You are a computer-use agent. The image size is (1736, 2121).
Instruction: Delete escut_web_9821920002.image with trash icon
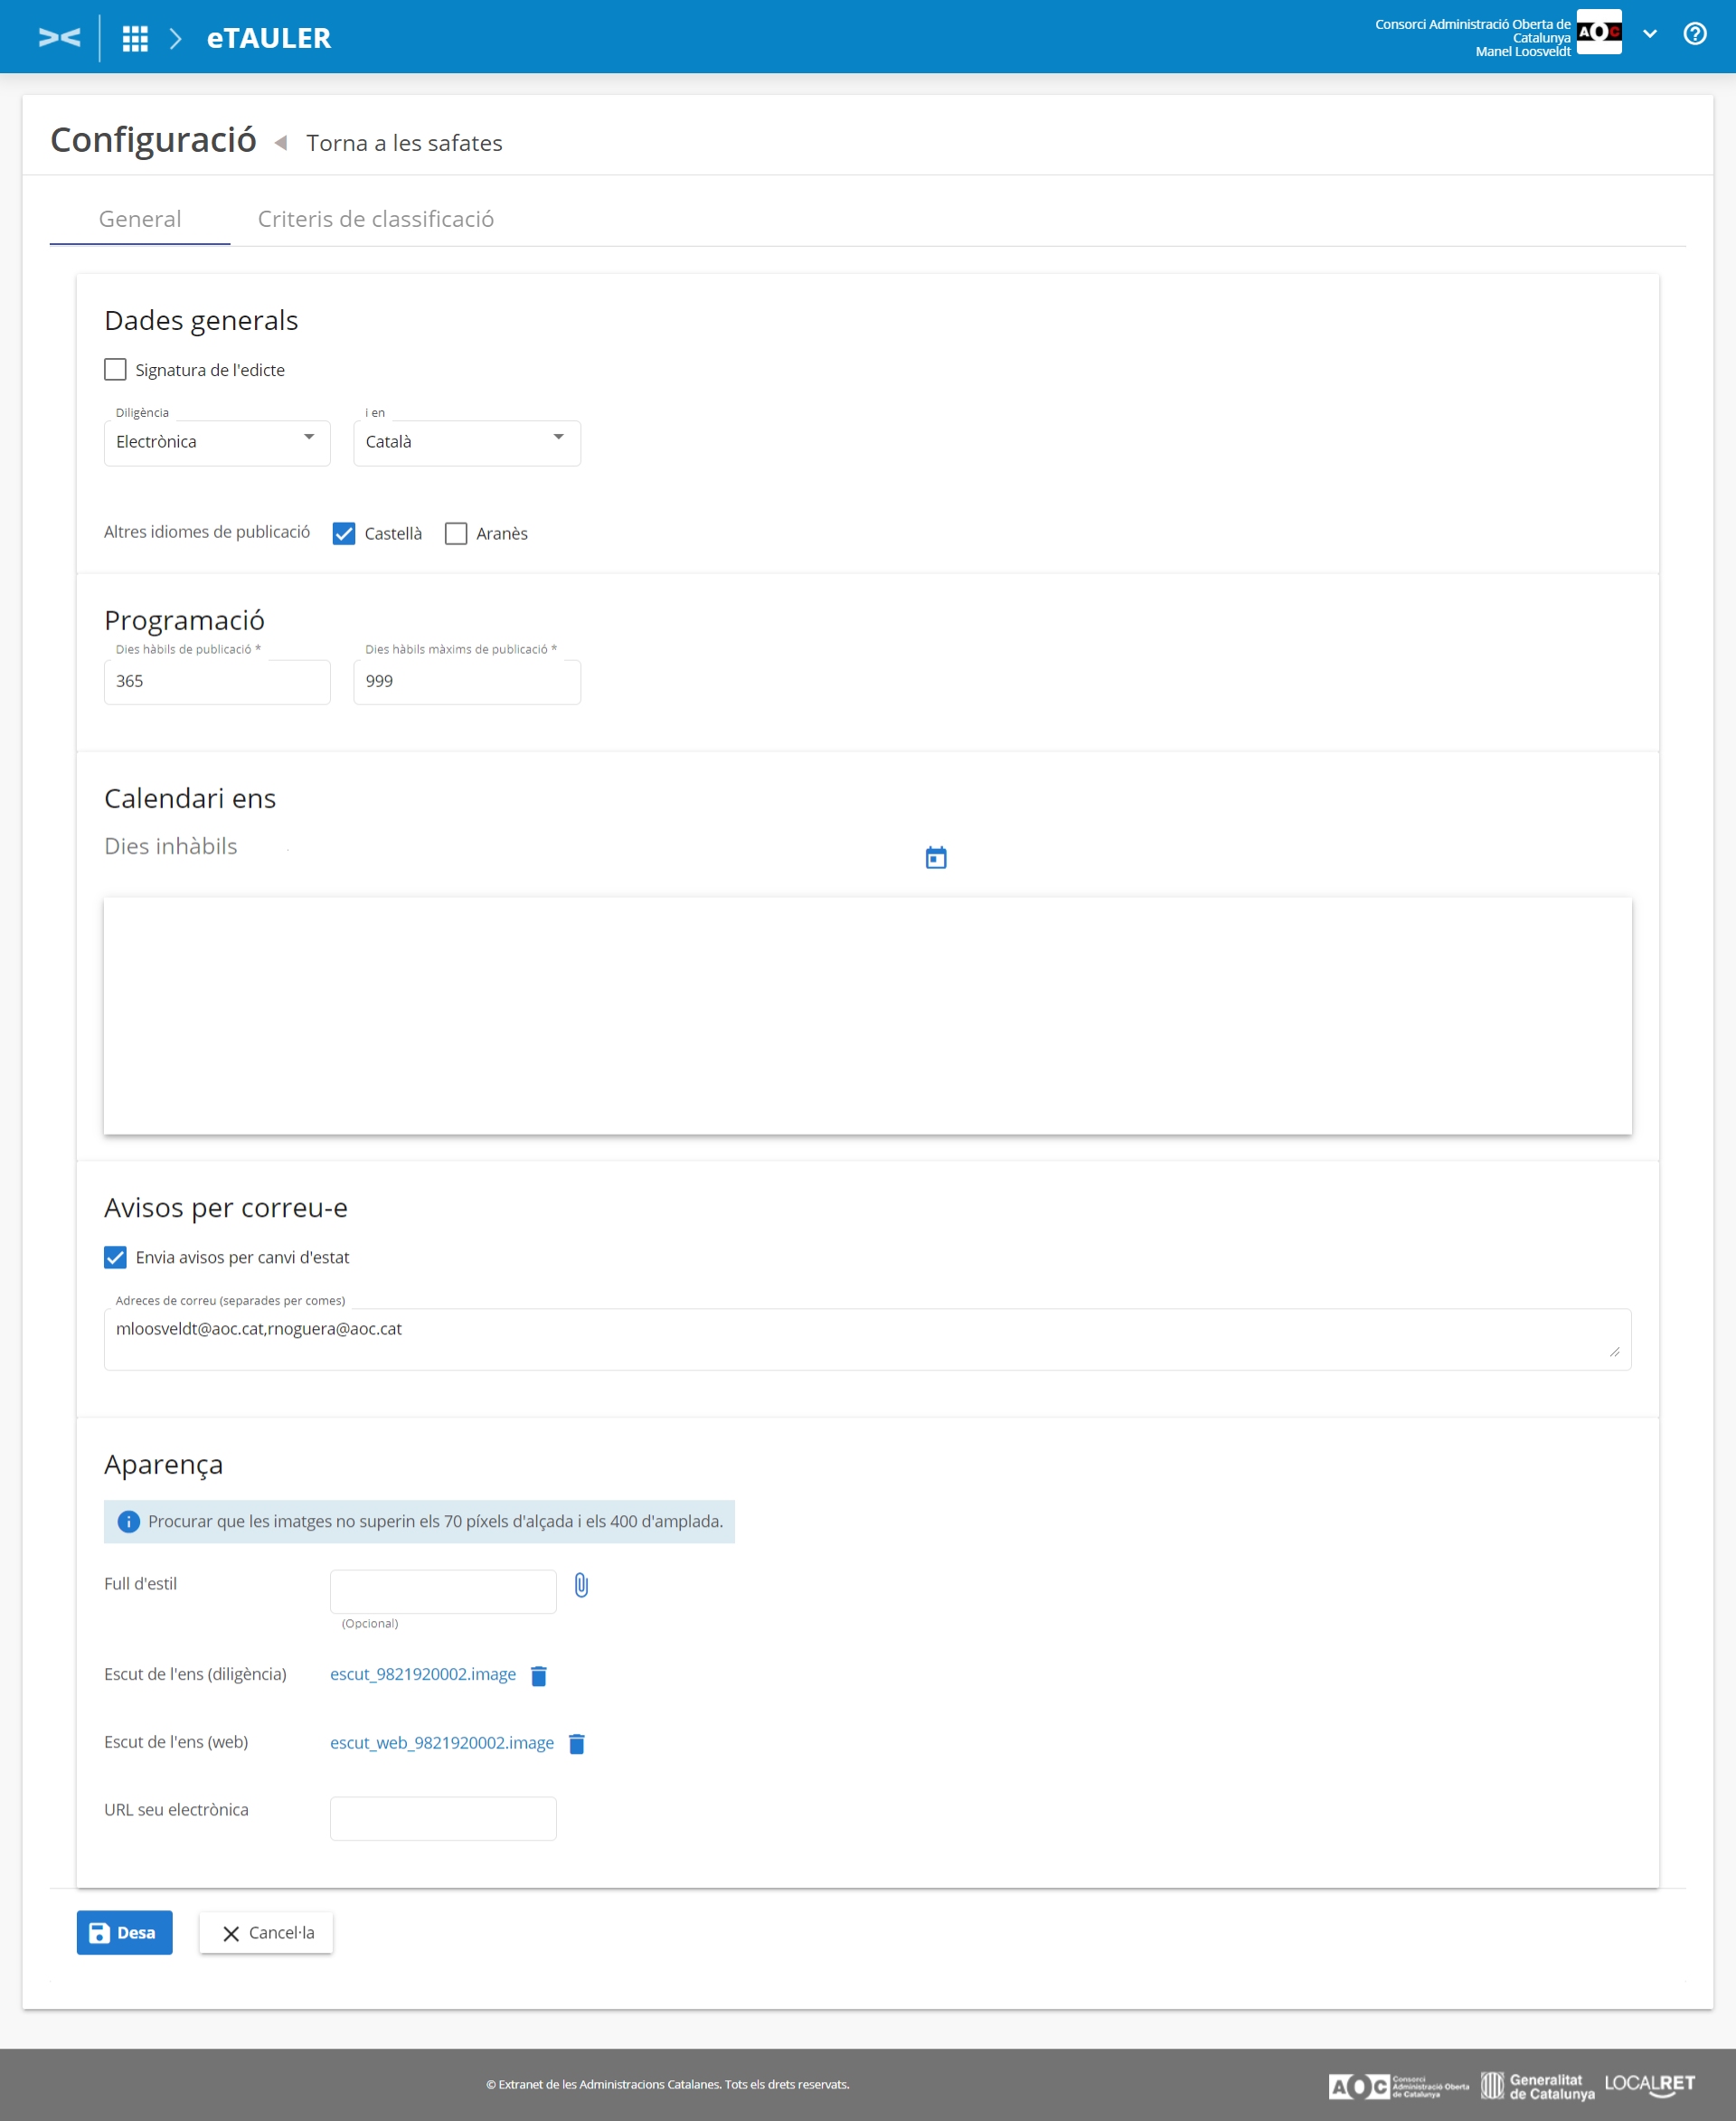pyautogui.click(x=577, y=1744)
